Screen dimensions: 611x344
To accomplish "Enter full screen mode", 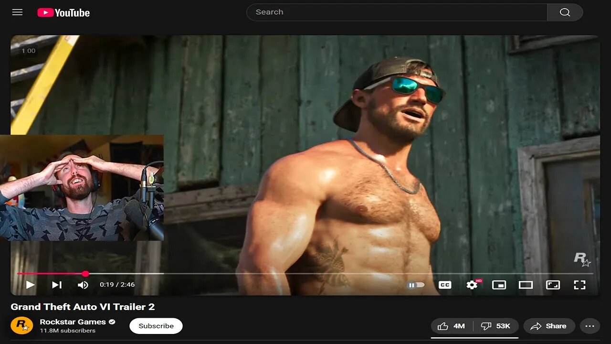I will (x=579, y=285).
